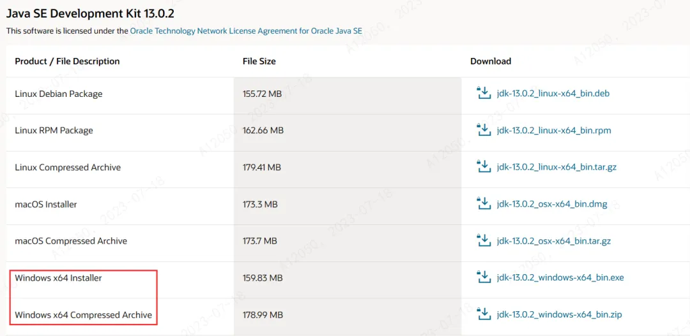The image size is (690, 336).
Task: Click download icon for linux-x64_bin.rpm
Action: coord(483,131)
